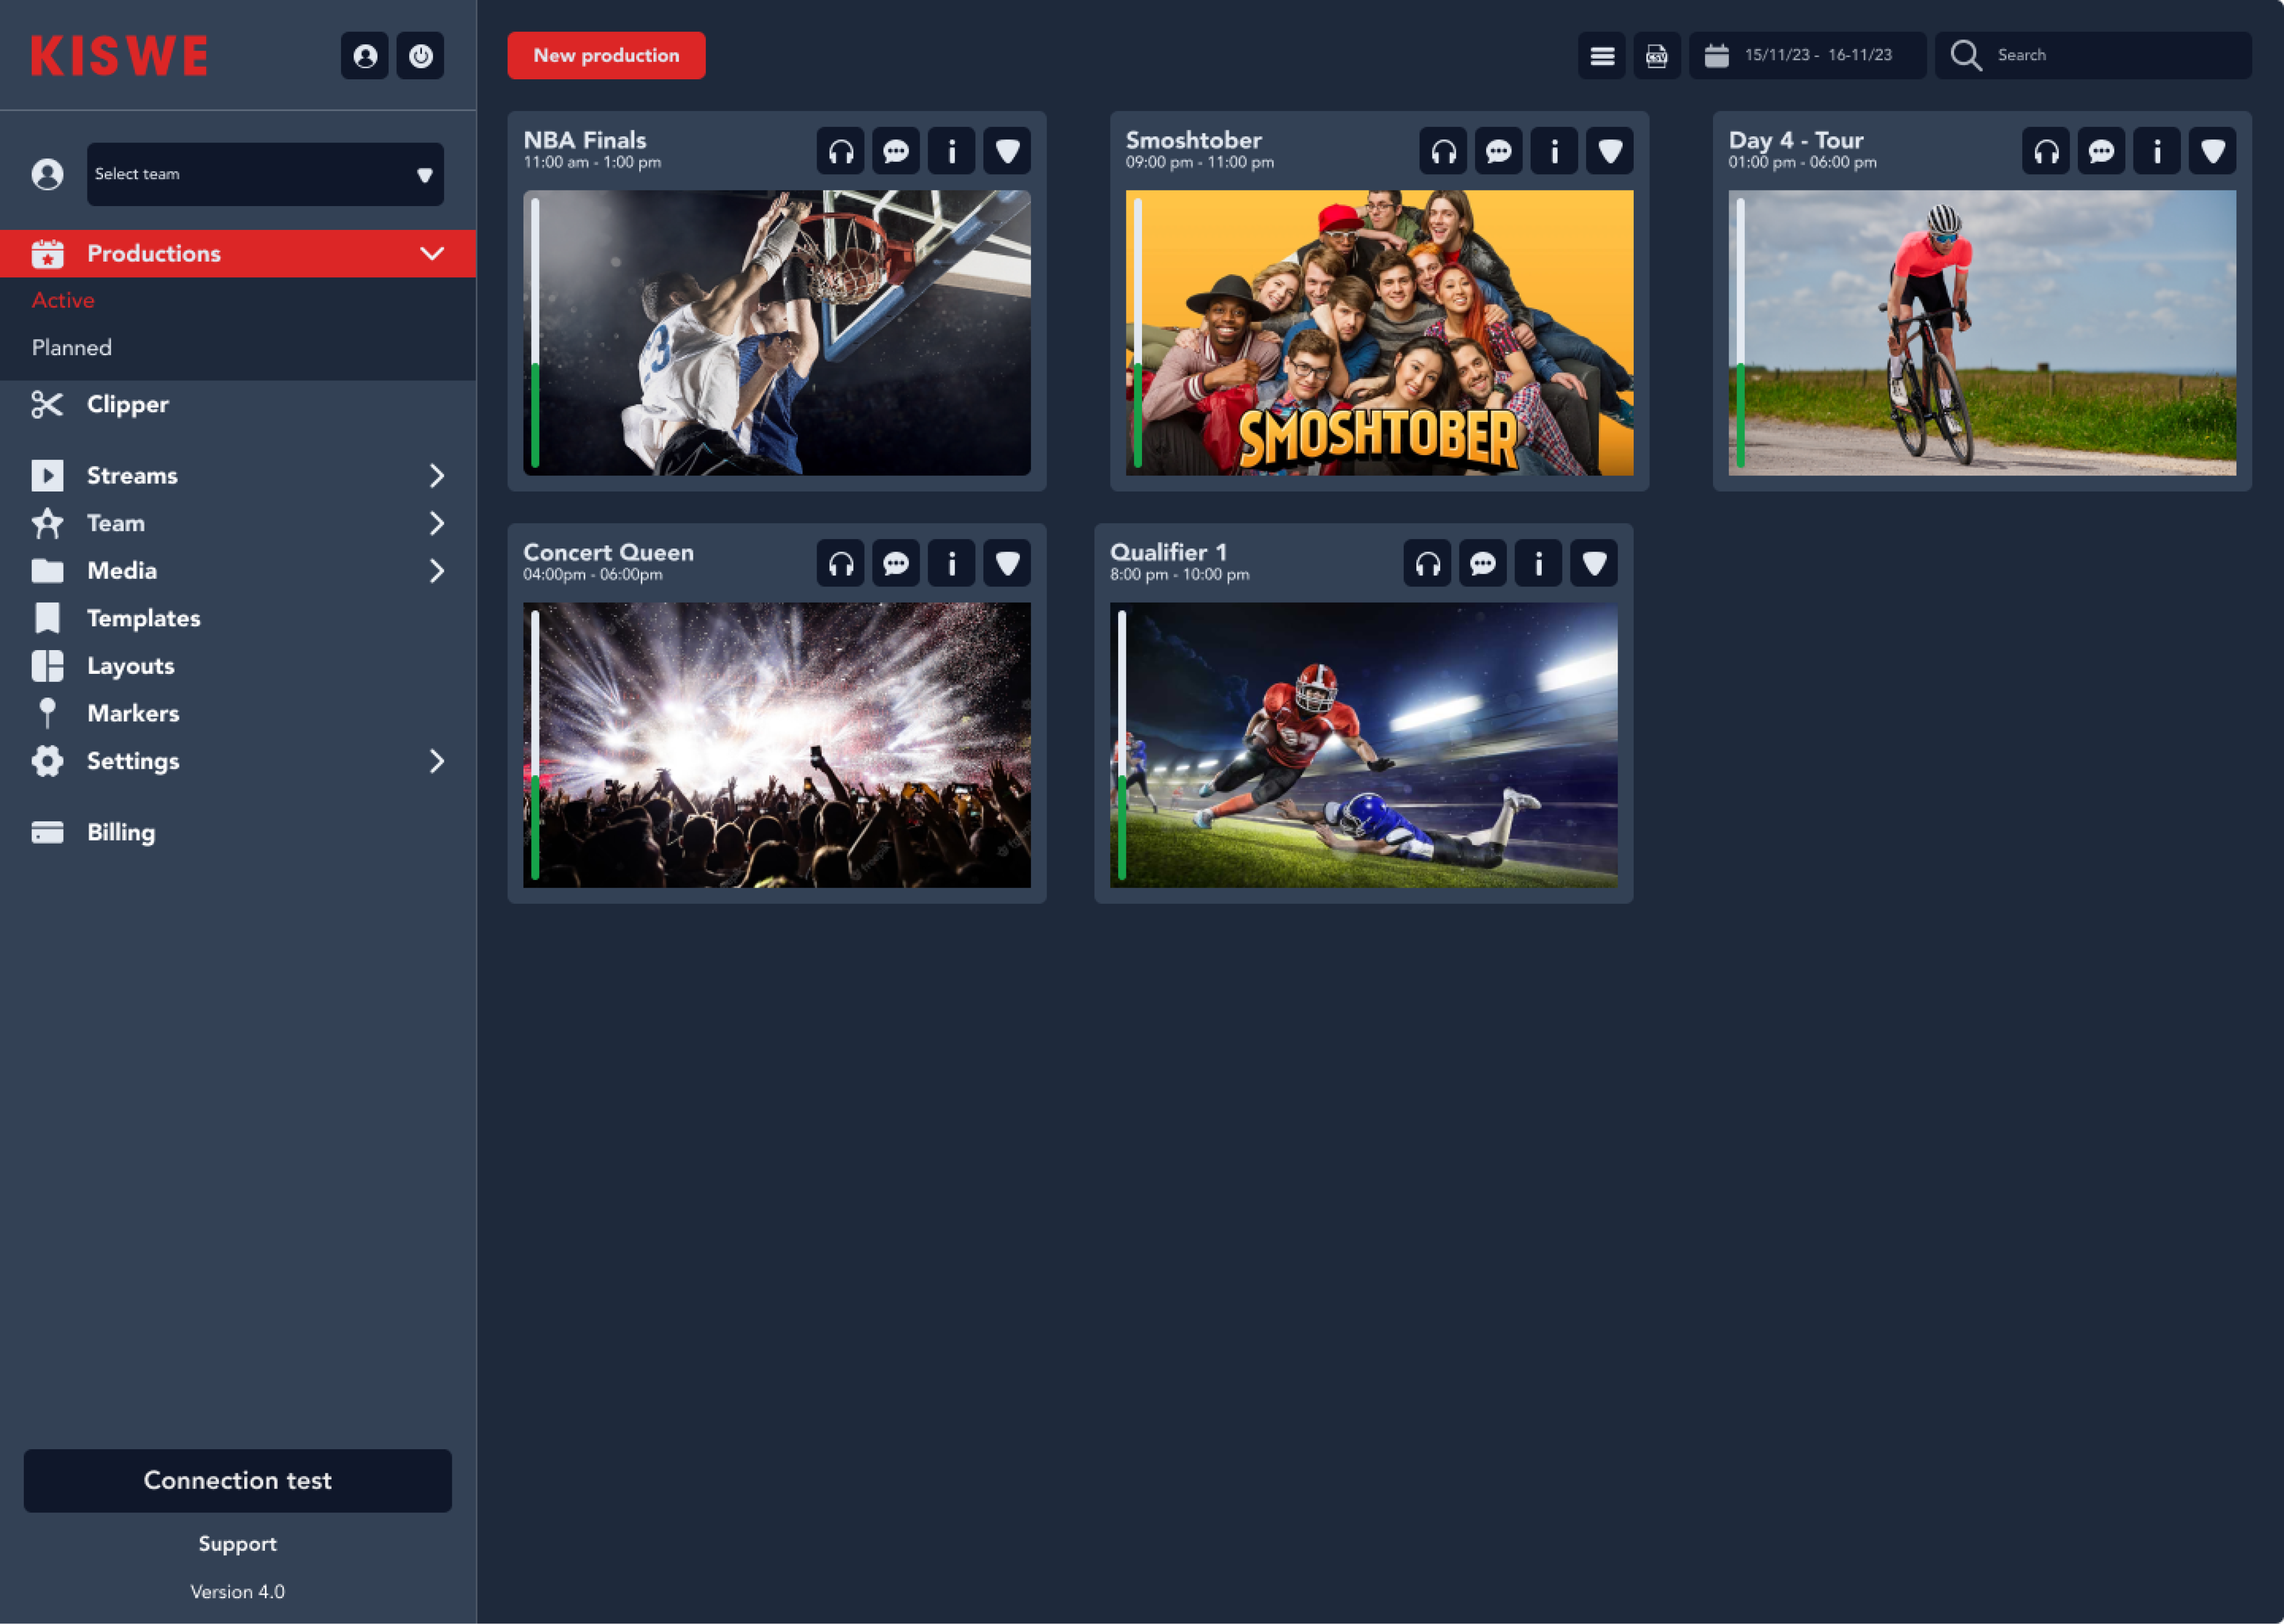
Task: Open the Support link
Action: 238,1543
